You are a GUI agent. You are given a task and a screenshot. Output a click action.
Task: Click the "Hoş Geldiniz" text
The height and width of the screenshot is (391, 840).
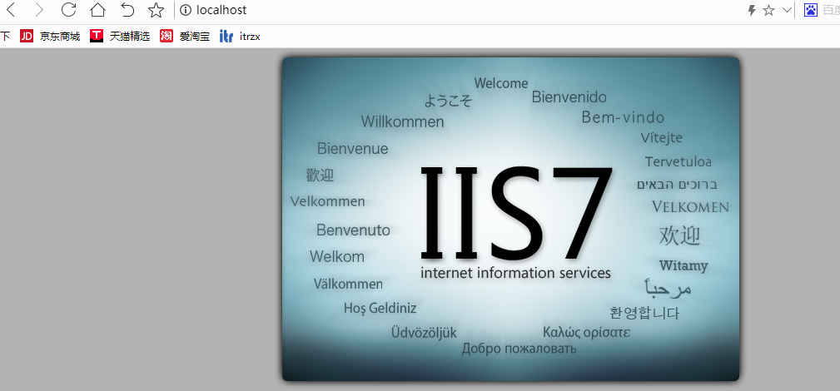380,309
